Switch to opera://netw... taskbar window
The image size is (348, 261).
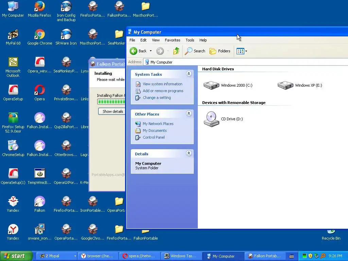tap(140, 256)
